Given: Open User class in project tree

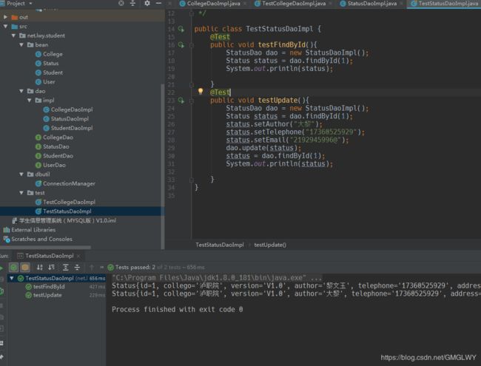Looking at the screenshot, I should (x=49, y=82).
